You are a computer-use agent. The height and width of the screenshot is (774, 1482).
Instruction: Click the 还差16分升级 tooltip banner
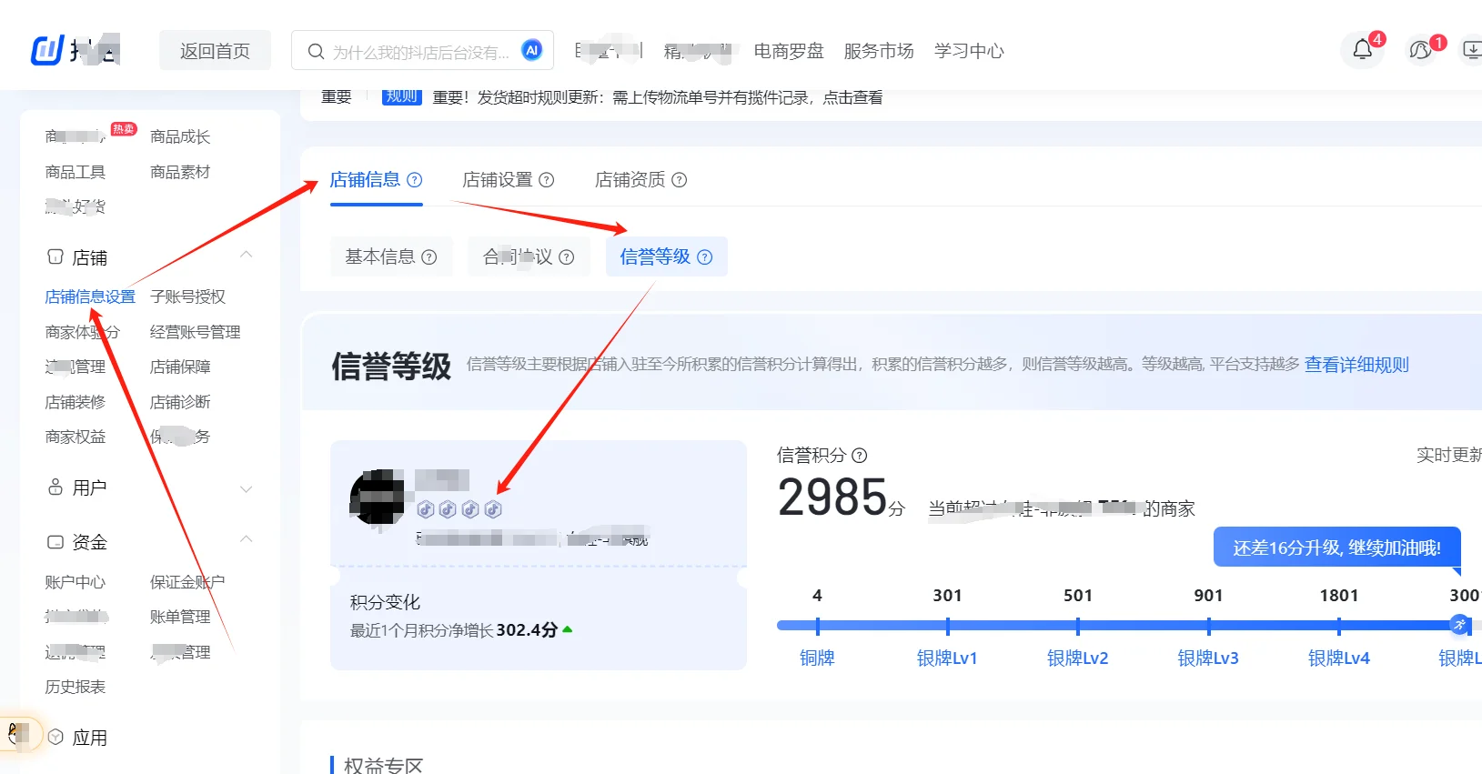coord(1336,548)
